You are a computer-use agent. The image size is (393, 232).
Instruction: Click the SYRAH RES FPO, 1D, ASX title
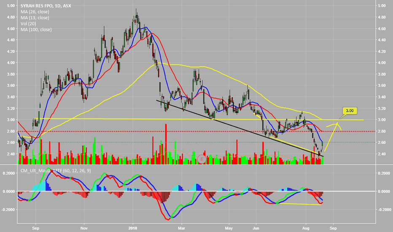(46, 6)
